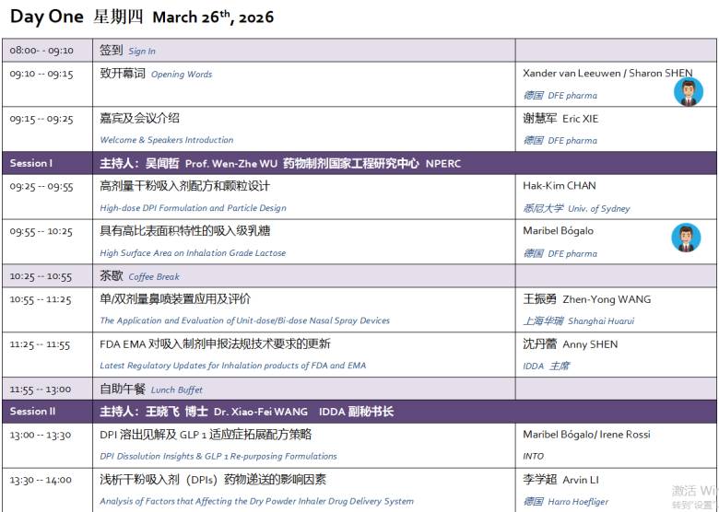719x512 pixels.
Task: Select the DPI Dissolution Insights talk subtitle
Action: click(218, 457)
